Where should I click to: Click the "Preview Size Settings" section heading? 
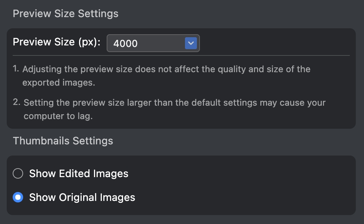click(x=66, y=14)
